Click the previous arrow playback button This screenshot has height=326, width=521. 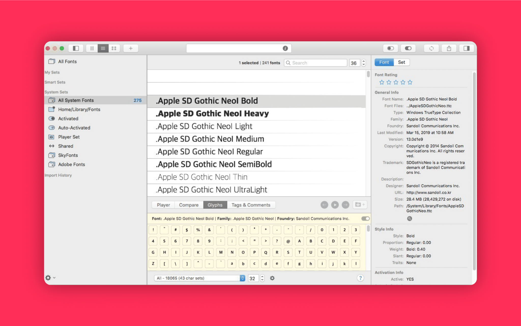(x=324, y=205)
